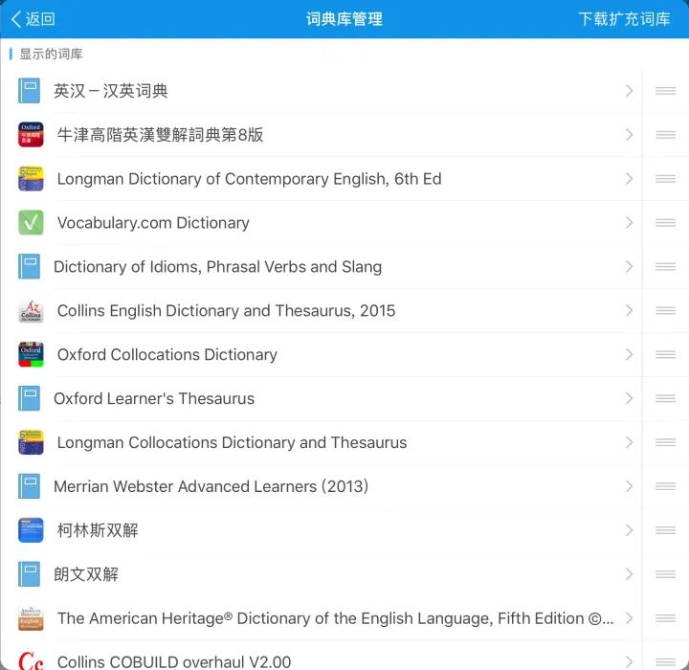Click the Longman Collocations Dictionary icon
Viewport: 689px width, 670px height.
tap(31, 442)
